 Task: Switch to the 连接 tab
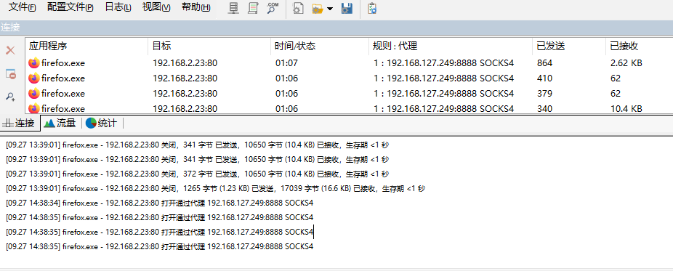[x=20, y=124]
